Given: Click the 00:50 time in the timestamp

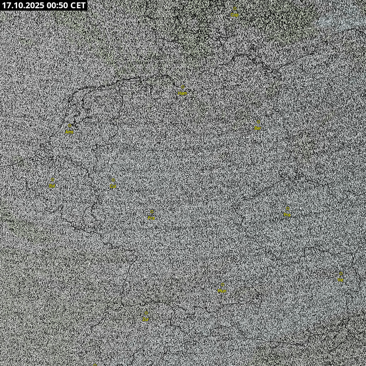Looking at the screenshot, I should [55, 5].
